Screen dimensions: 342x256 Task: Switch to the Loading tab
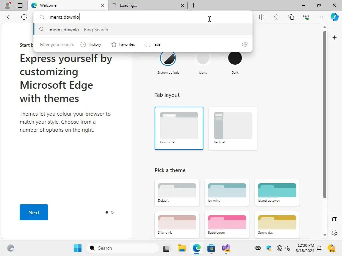(x=148, y=5)
